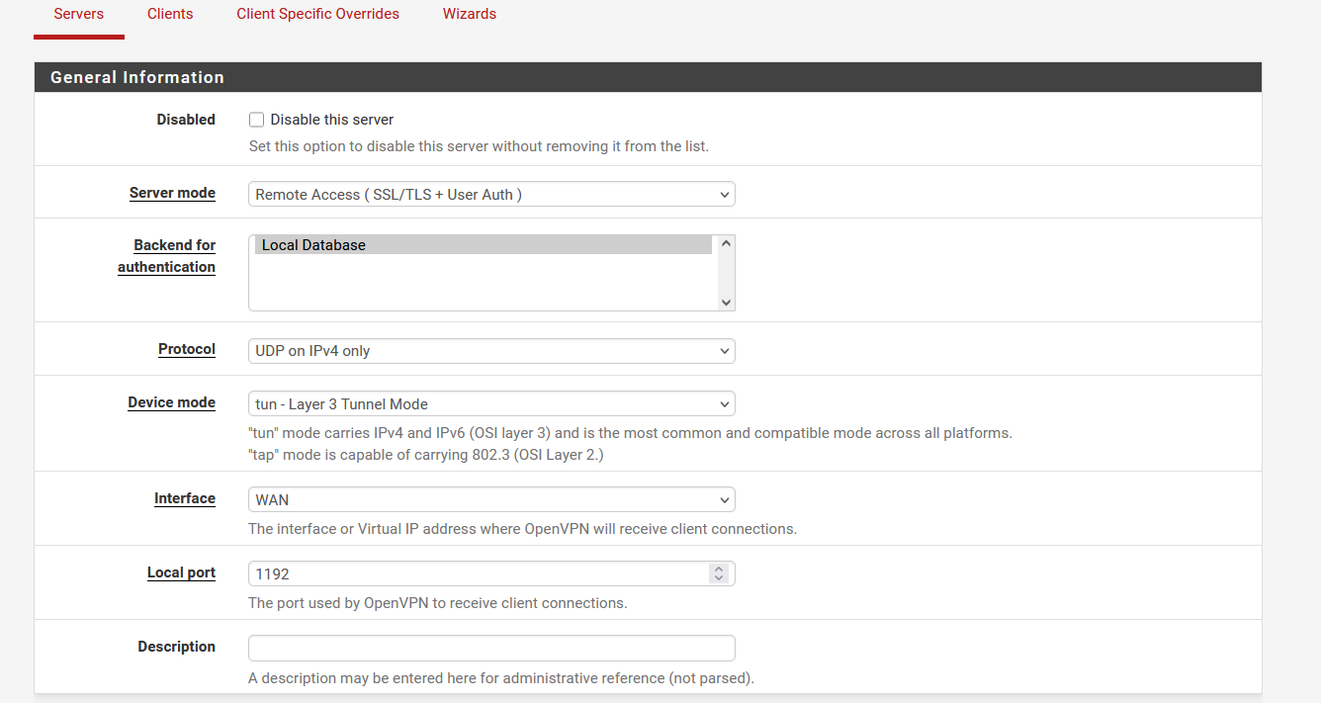Click the Description input field
Viewport: 1321px width, 703px height.
click(490, 648)
